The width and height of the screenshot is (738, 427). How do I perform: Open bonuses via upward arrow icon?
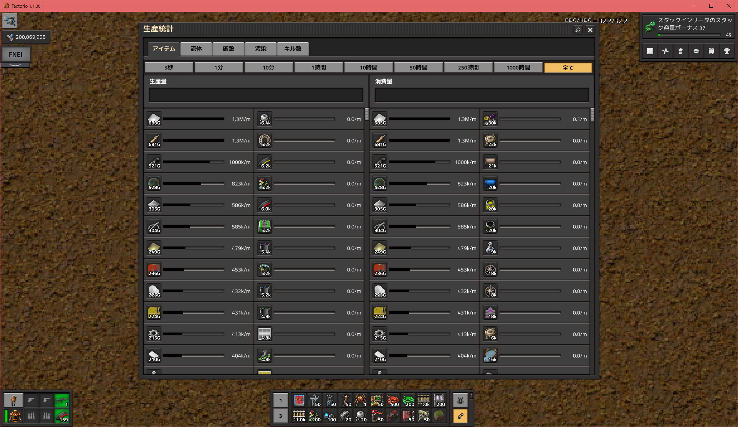click(x=681, y=51)
